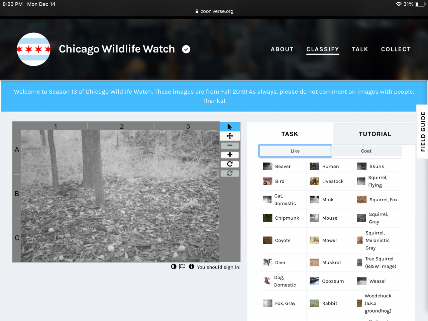428x321 pixels.
Task: Click the zooniverse.org address bar
Action: pyautogui.click(x=214, y=11)
